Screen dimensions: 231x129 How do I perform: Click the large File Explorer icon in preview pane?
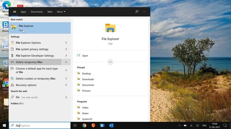(x=110, y=28)
